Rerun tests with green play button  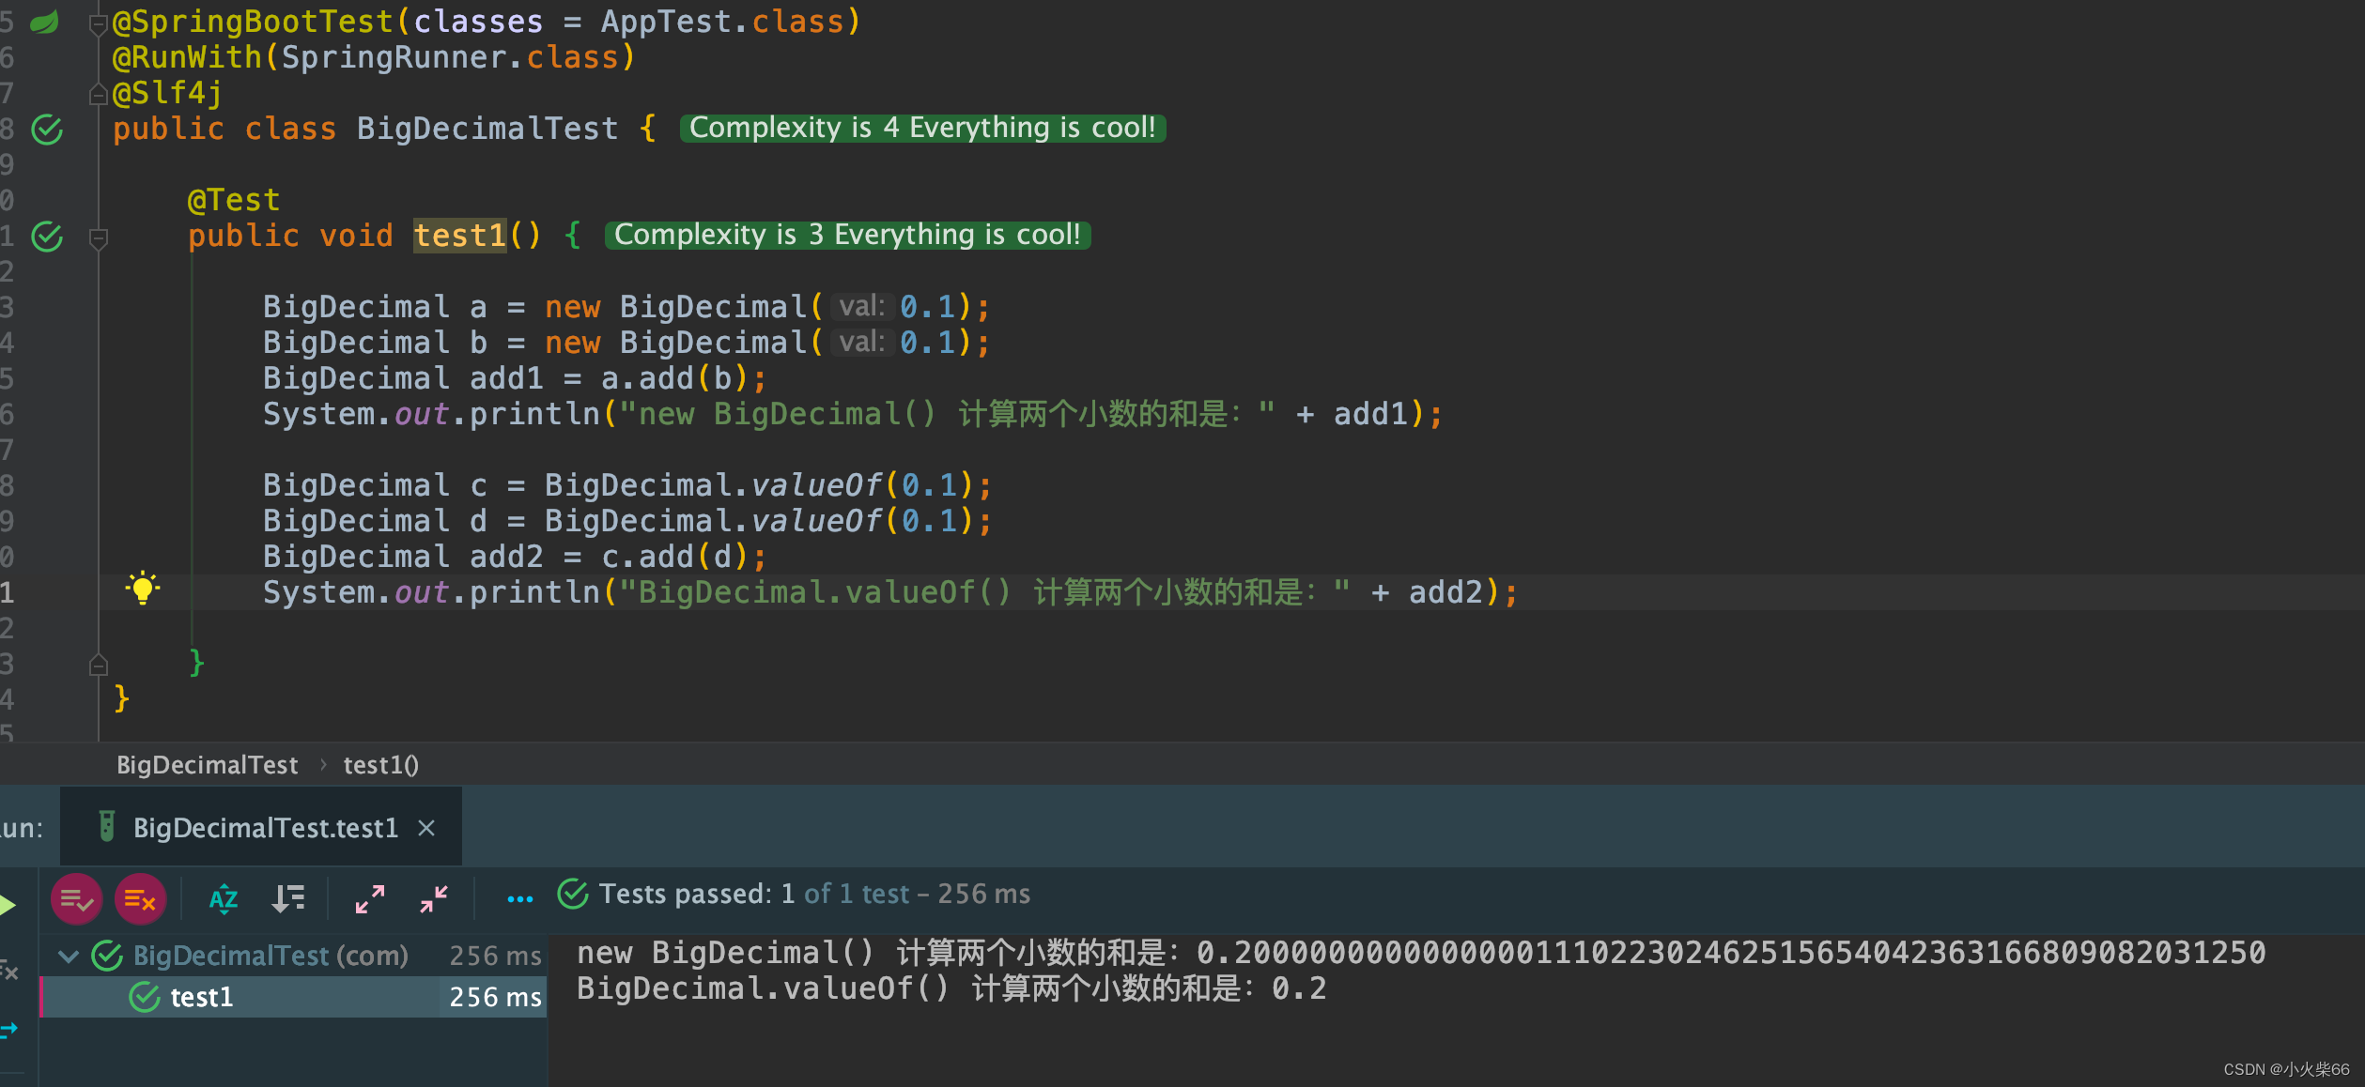(x=8, y=905)
